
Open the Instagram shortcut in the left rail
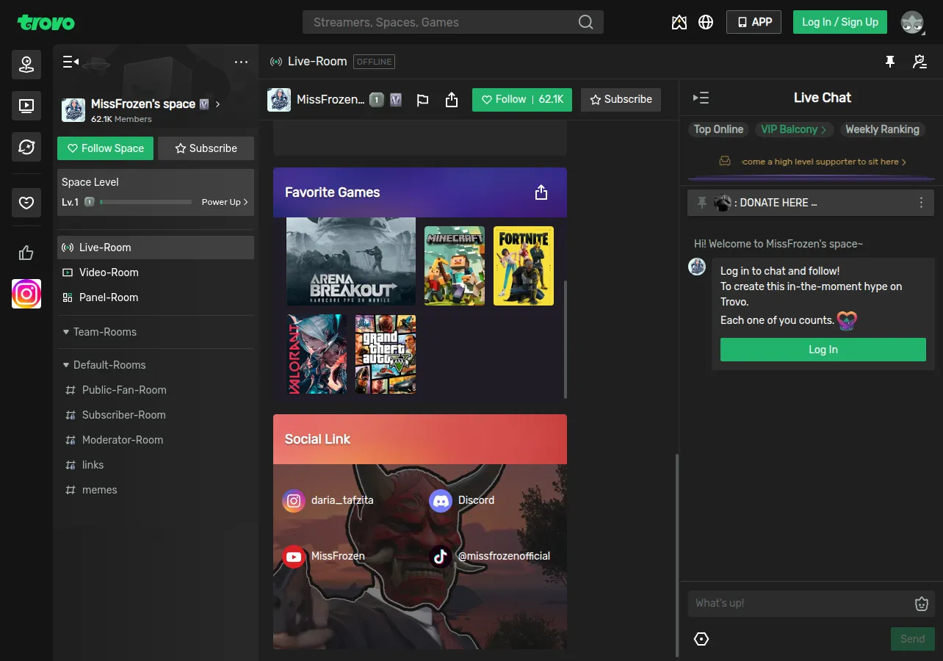26,294
